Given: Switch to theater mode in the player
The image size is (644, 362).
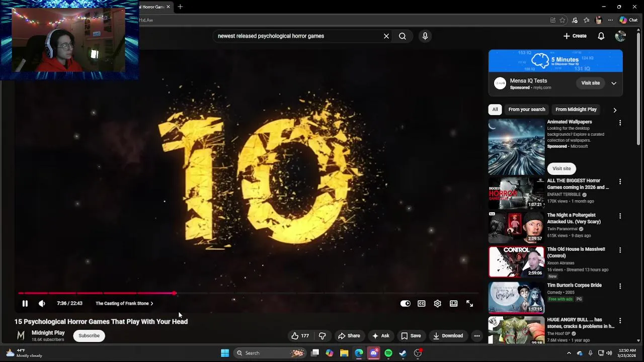Looking at the screenshot, I should click(x=454, y=304).
